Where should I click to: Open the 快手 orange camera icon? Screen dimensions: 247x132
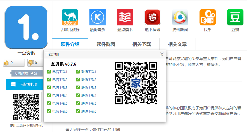[x=208, y=17]
